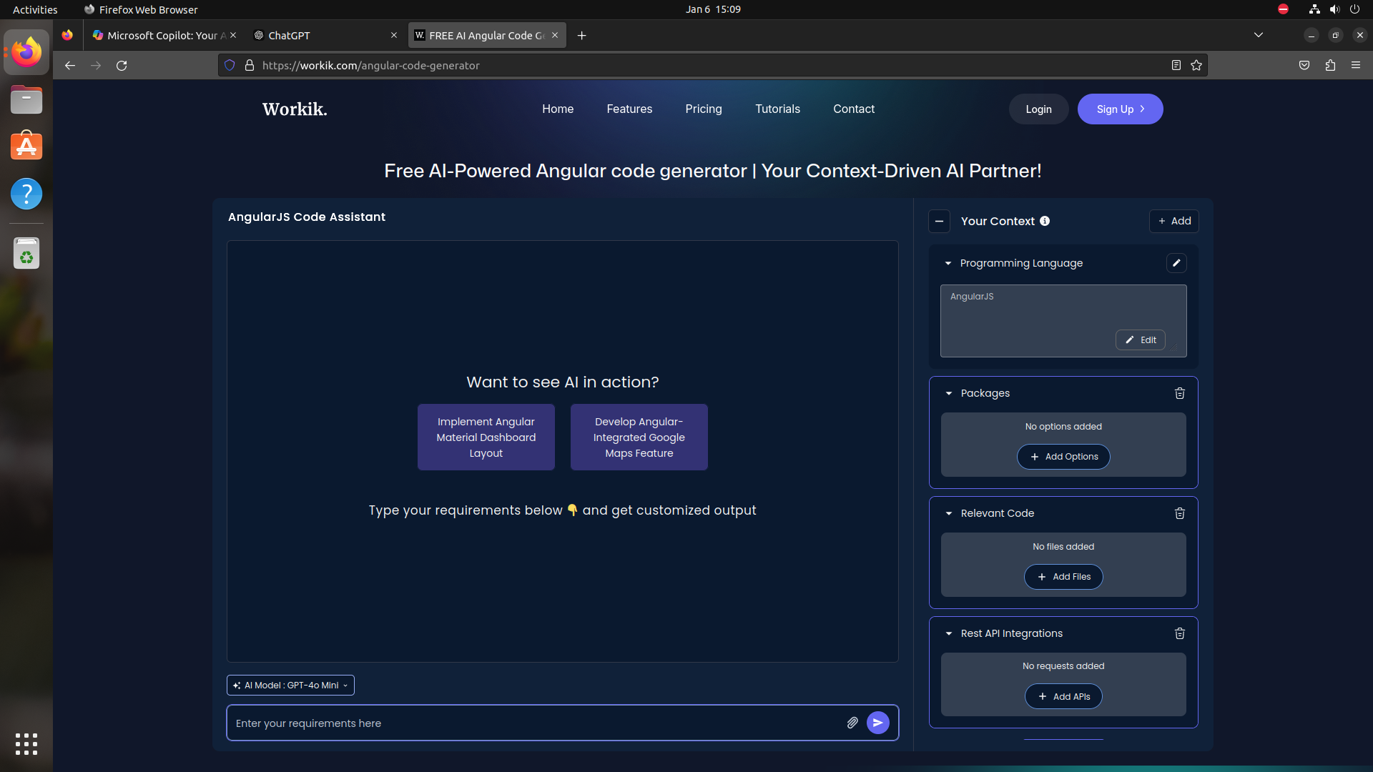Collapse the Programming Language section

[948, 263]
